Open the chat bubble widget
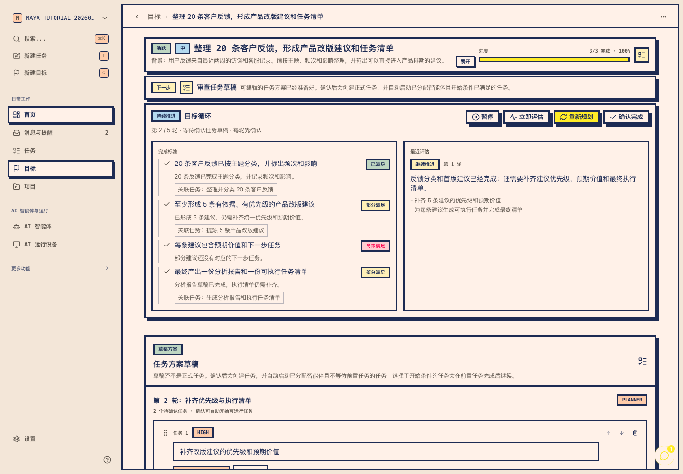Screen dimensions: 683x474 (665, 456)
